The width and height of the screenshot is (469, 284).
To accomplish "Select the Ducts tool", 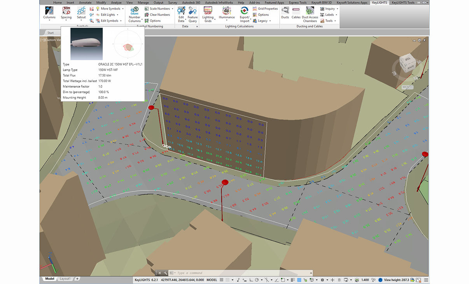I will coord(285,11).
